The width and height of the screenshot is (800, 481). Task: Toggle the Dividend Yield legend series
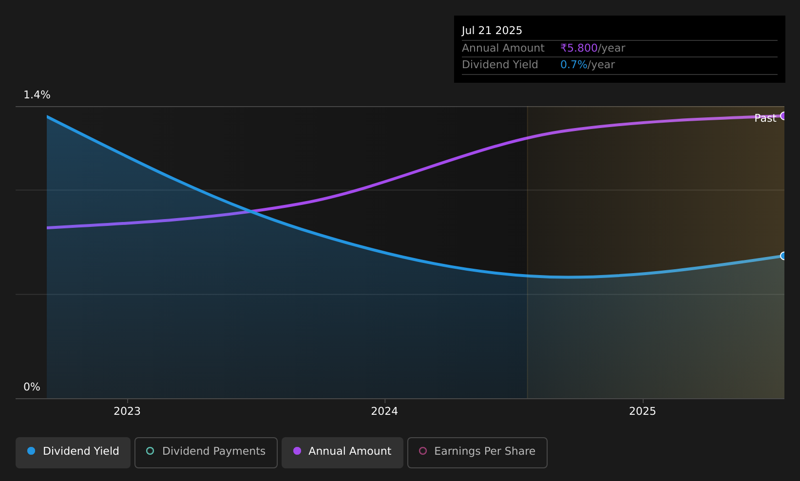point(73,452)
